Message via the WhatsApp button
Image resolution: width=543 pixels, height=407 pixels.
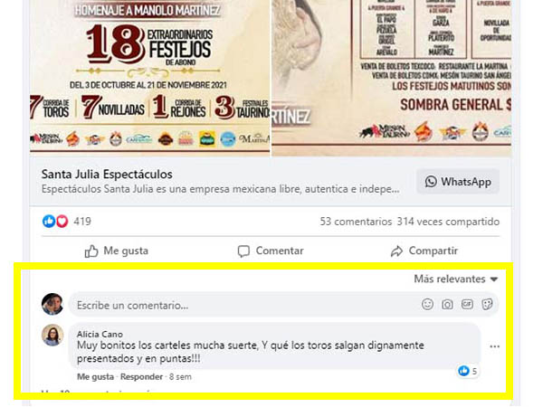[458, 182]
